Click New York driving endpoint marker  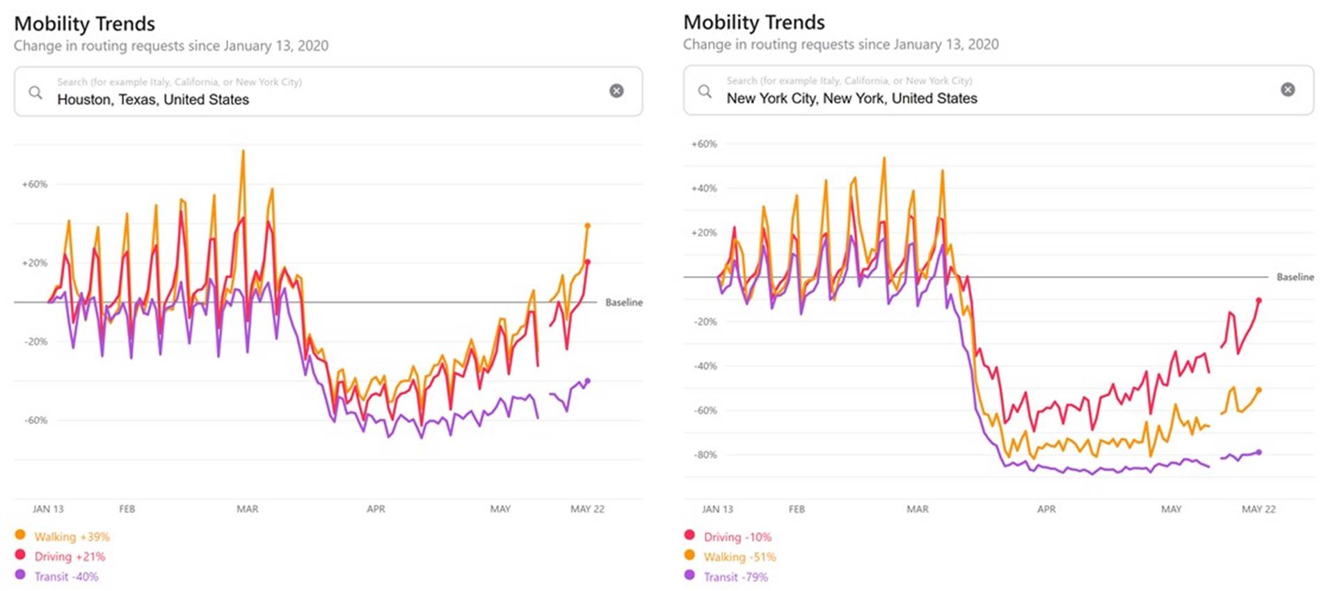point(1259,300)
